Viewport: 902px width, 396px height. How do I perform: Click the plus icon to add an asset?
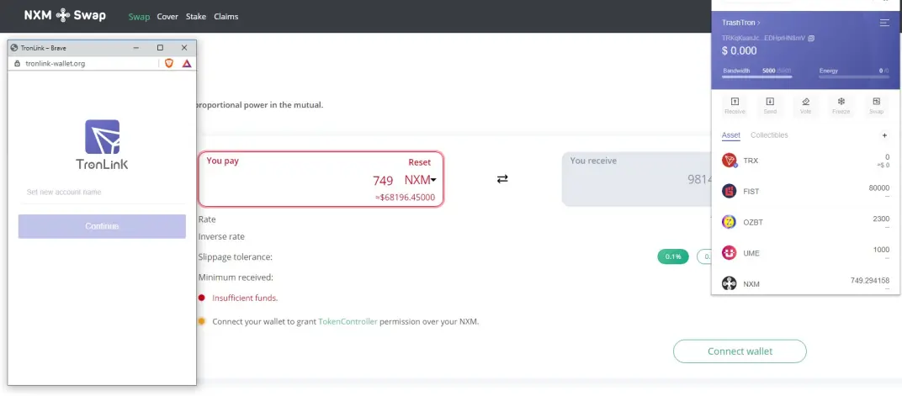tap(884, 135)
